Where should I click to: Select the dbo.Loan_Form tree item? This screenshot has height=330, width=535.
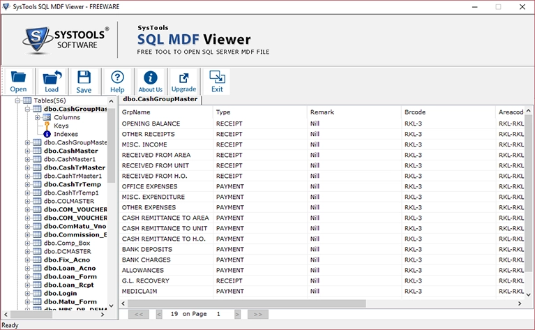pos(70,277)
